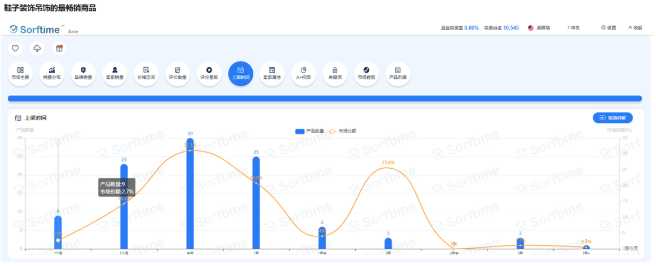Toggle the 市场份额 legend series
This screenshot has height=266, width=656.
(341, 131)
